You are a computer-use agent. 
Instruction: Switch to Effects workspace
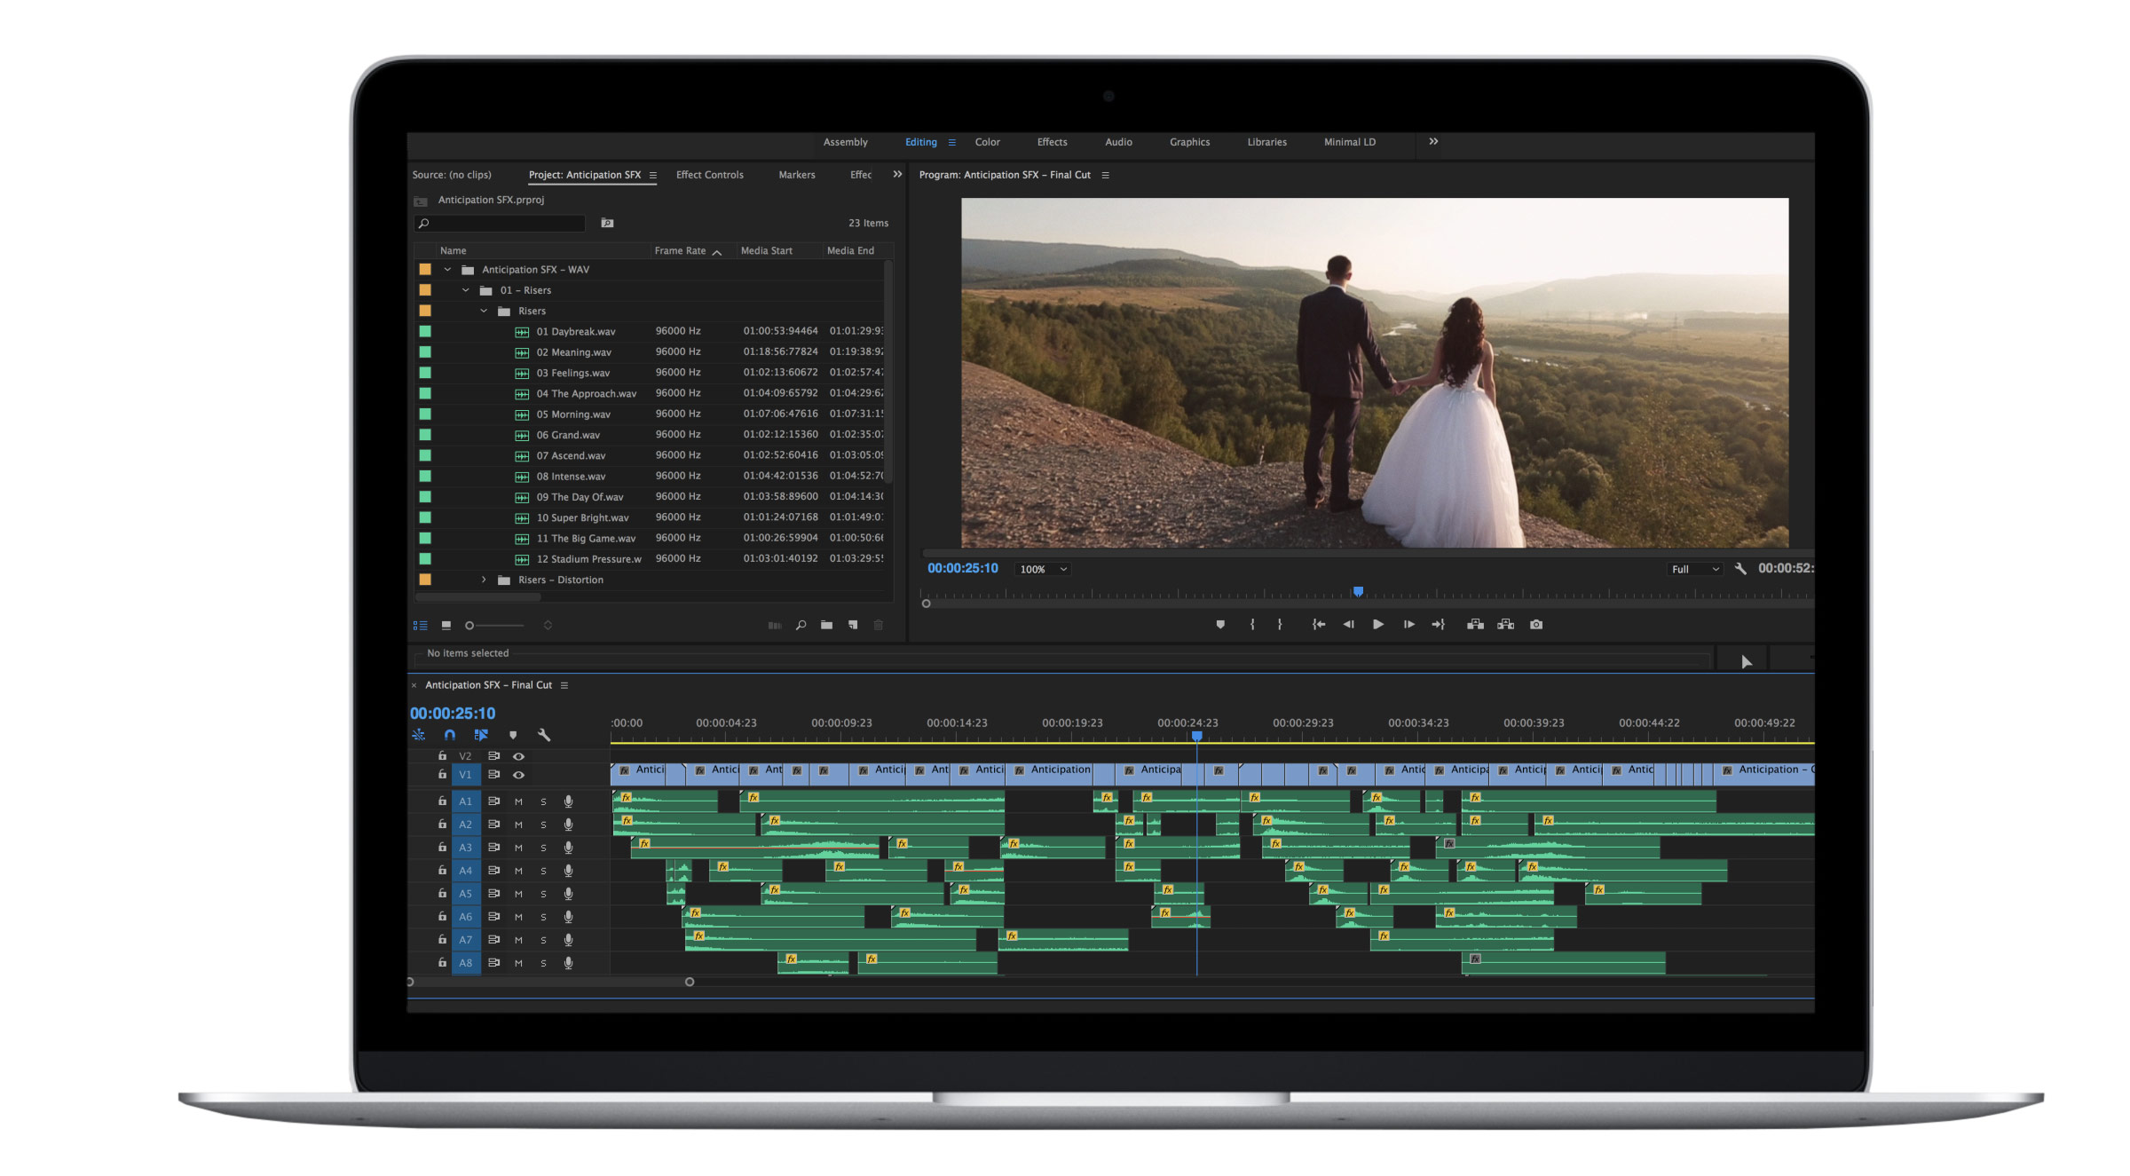[1053, 143]
